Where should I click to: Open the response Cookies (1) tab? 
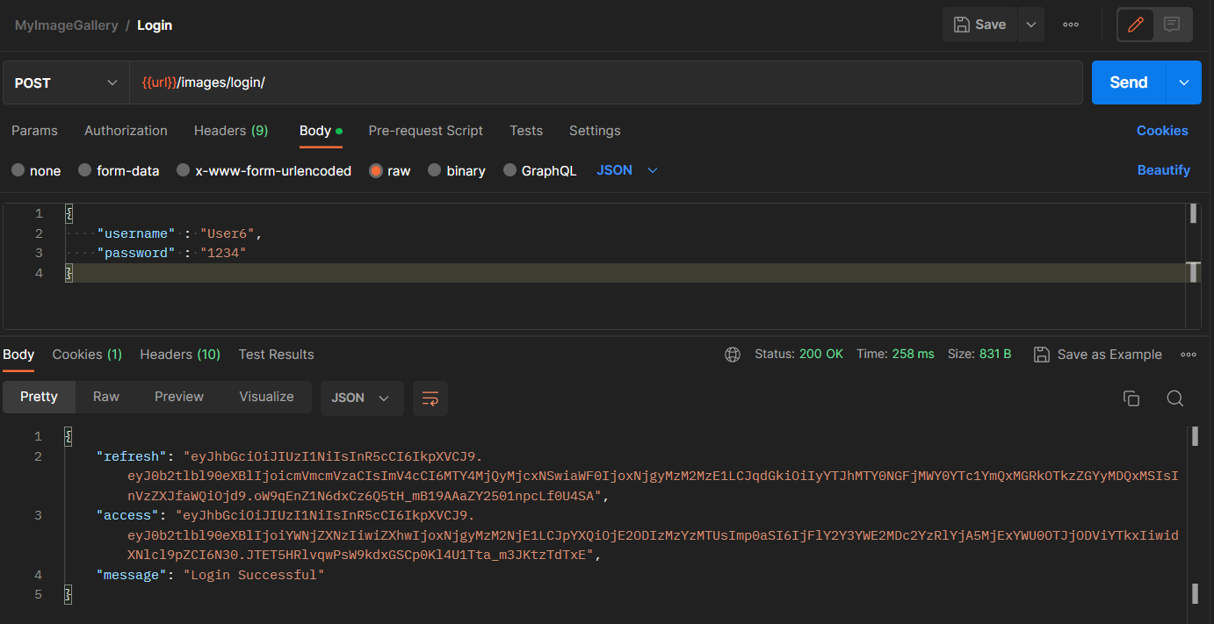87,355
